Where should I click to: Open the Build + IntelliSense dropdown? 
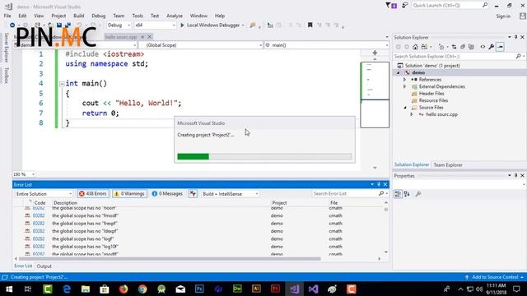230,194
